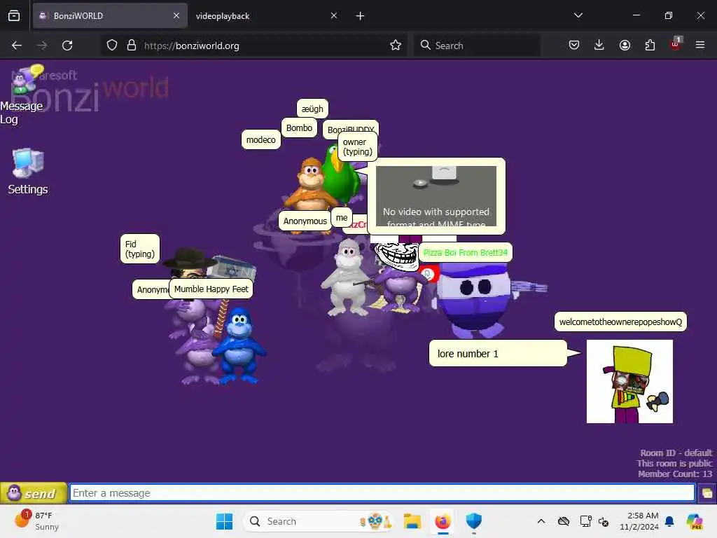Screen dimensions: 717x538
Task: Click the taskbar Search box
Action: tap(319, 521)
